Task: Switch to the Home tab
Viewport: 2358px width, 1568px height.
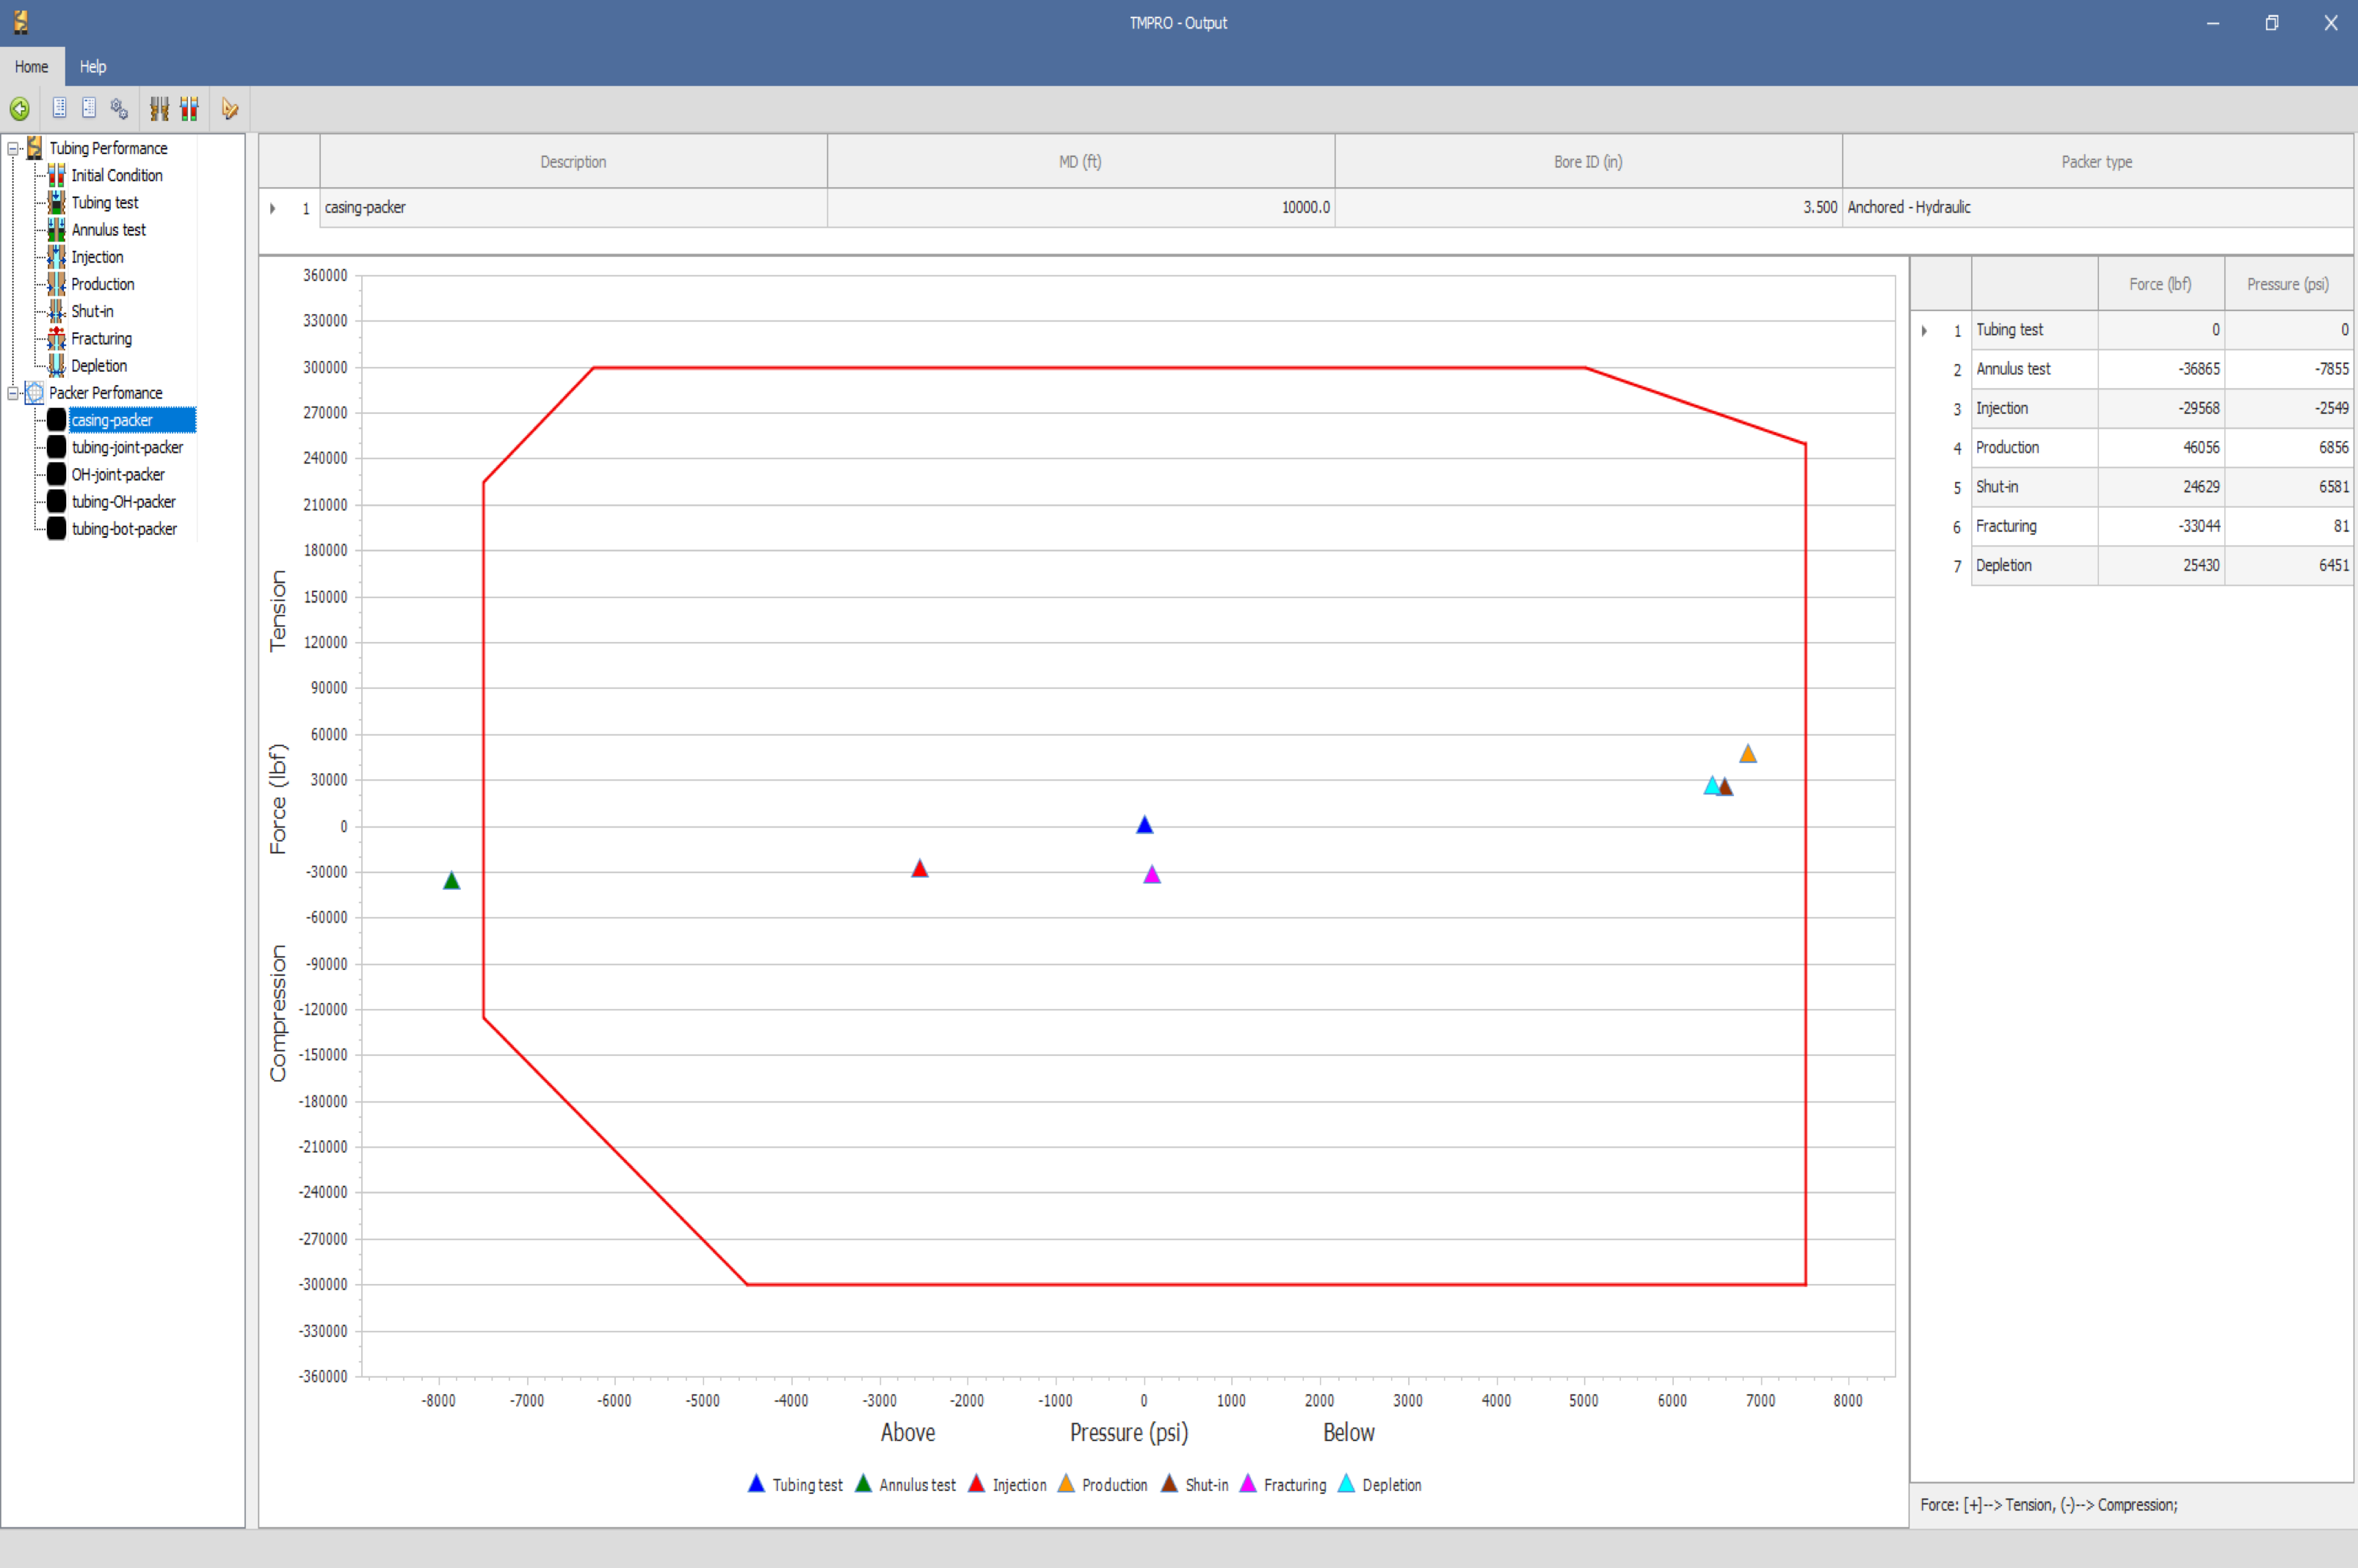Action: point(31,67)
